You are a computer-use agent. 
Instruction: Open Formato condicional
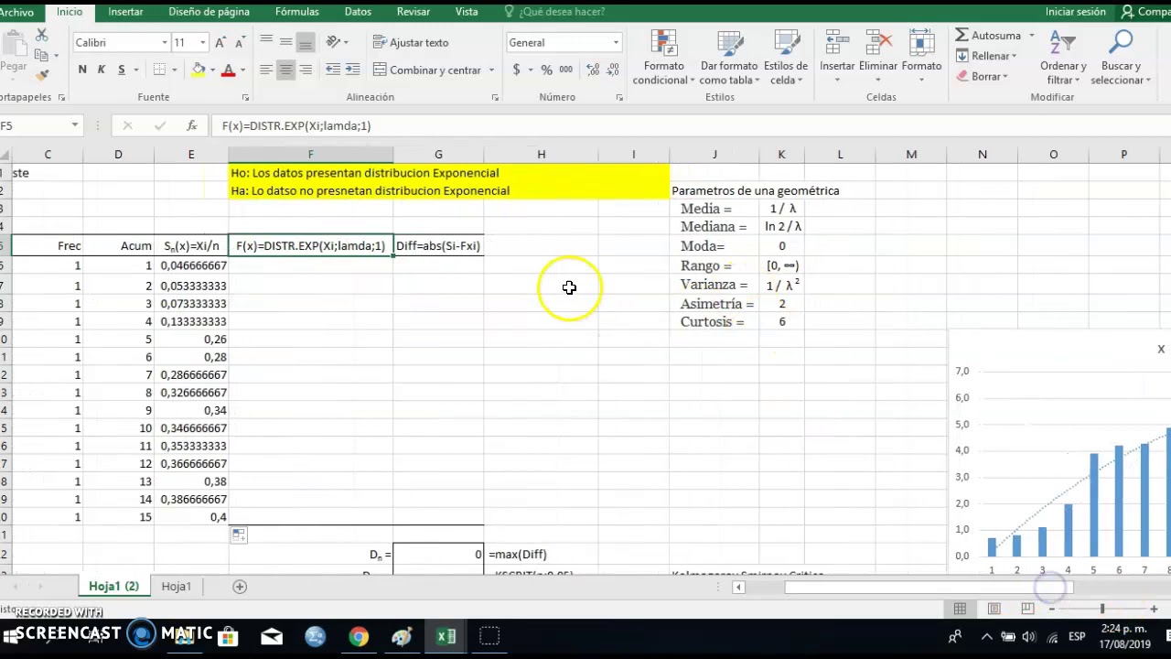coord(664,58)
